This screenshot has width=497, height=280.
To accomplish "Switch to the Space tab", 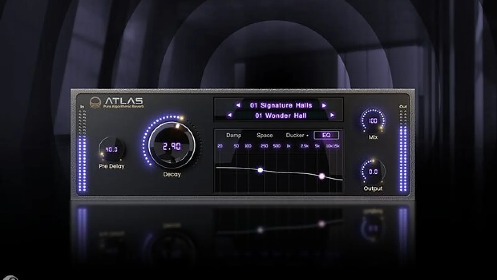I will [x=265, y=135].
